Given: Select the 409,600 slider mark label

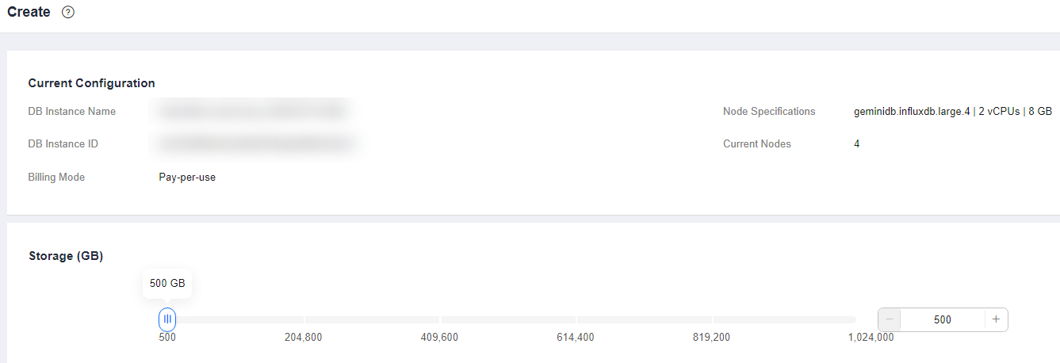Looking at the screenshot, I should (x=439, y=338).
